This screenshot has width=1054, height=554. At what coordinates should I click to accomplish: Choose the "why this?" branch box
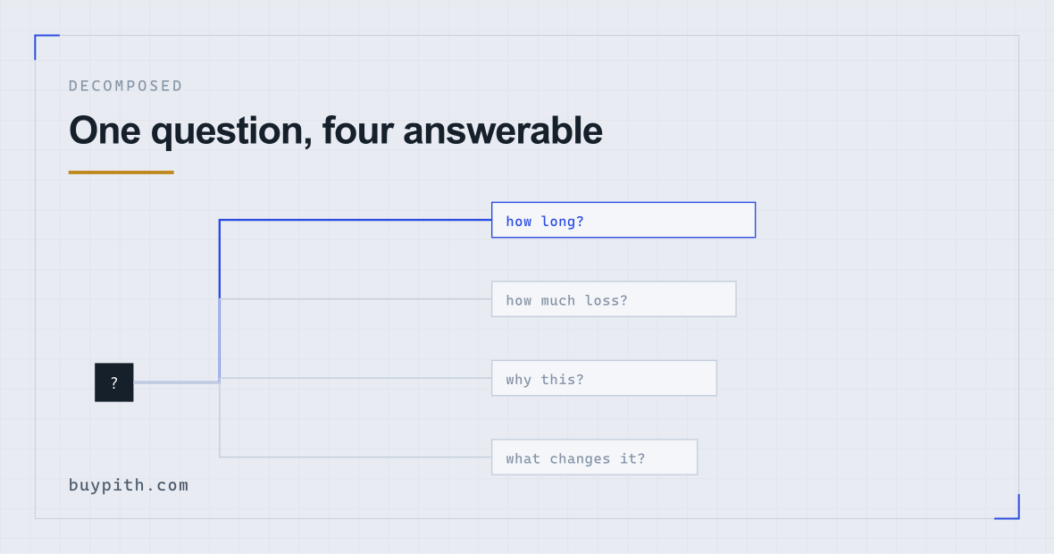(604, 378)
